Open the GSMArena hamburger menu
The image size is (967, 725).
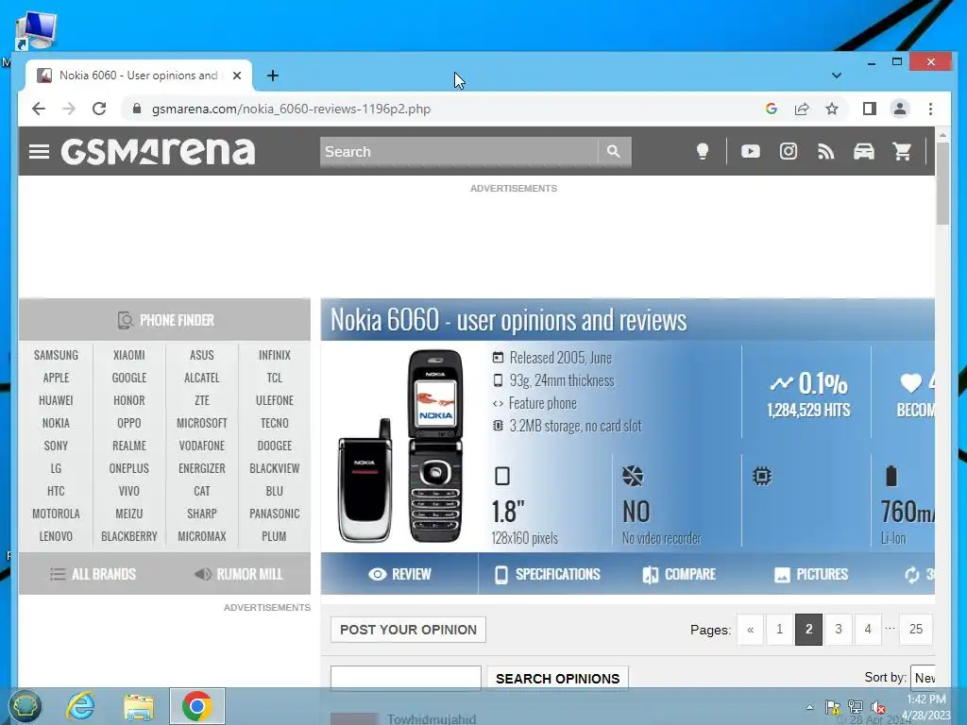[39, 152]
